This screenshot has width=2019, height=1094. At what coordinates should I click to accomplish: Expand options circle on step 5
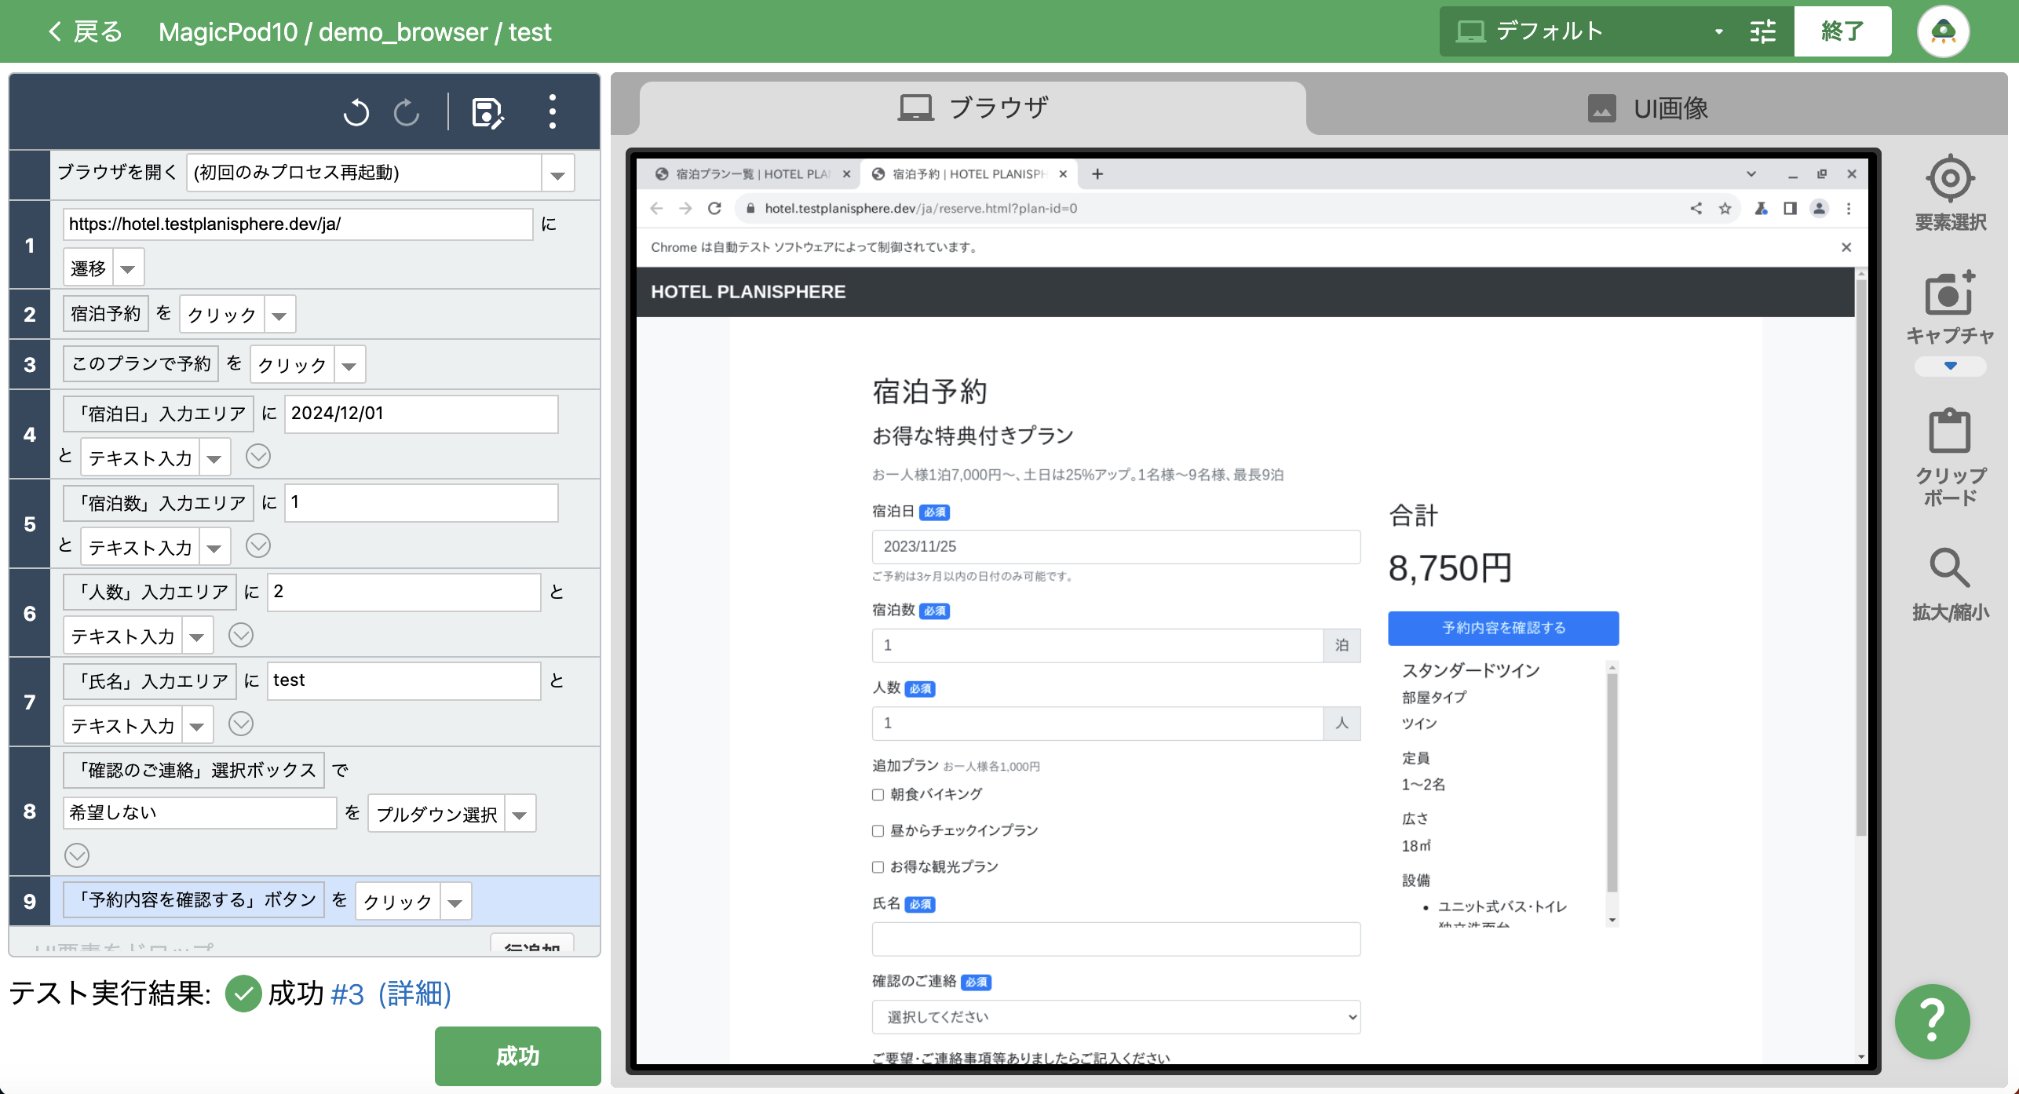pyautogui.click(x=258, y=545)
